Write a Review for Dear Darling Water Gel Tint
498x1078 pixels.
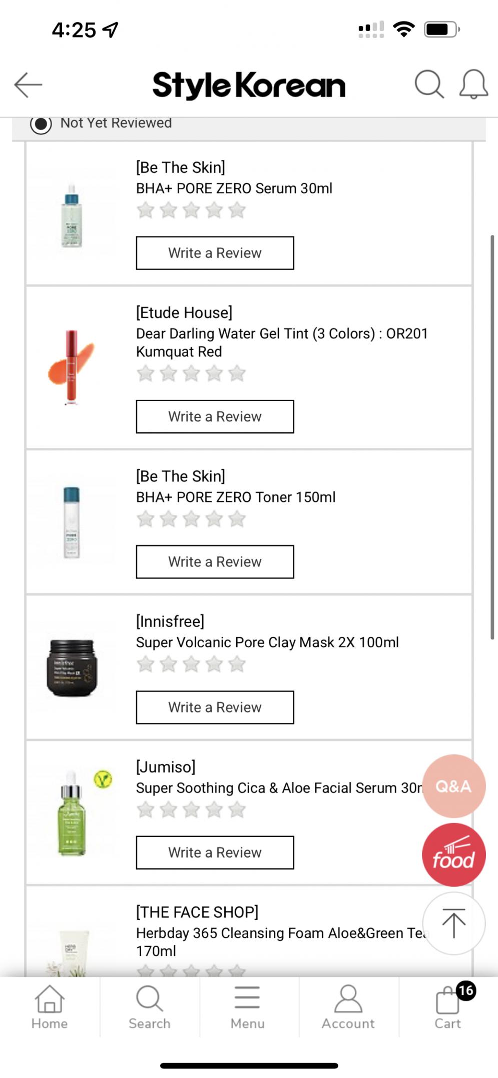(215, 416)
